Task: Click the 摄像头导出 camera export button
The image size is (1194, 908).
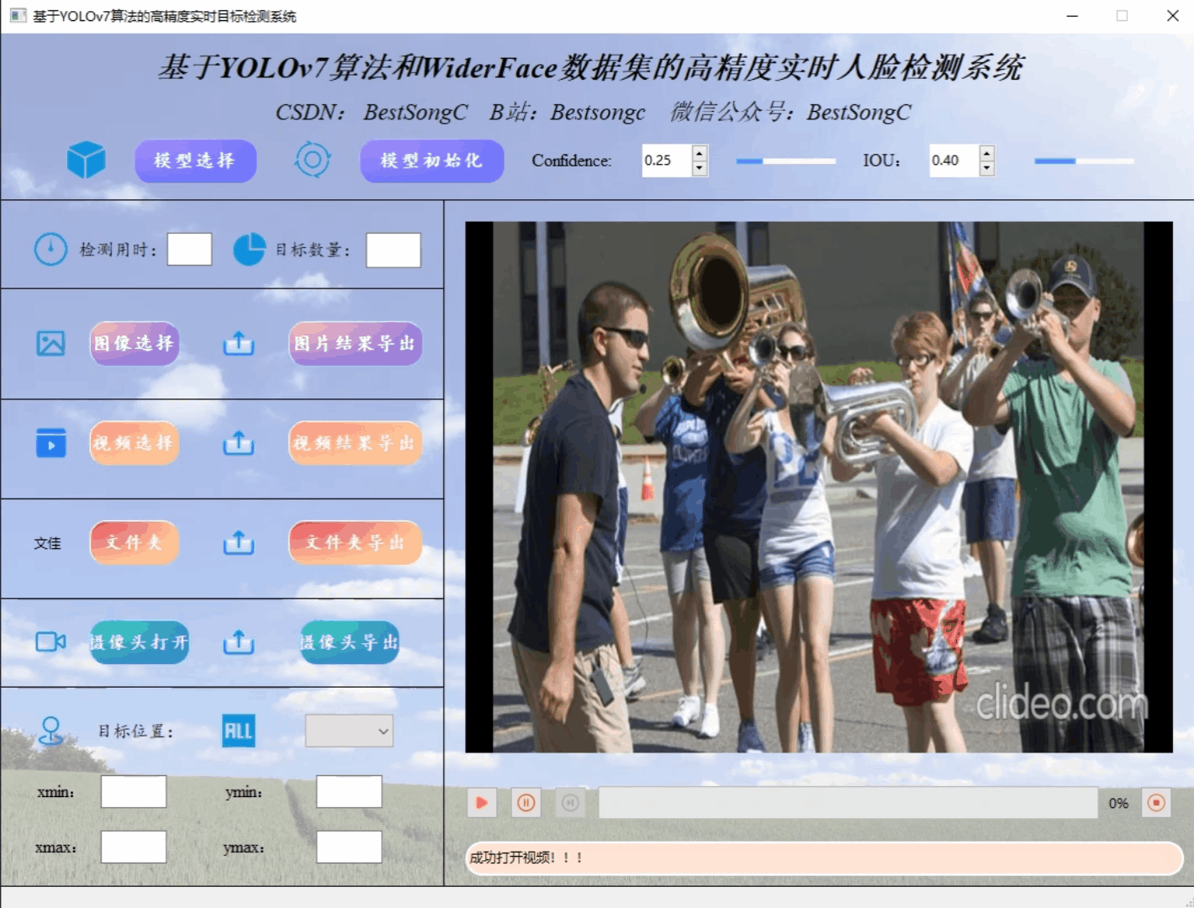Action: [350, 642]
